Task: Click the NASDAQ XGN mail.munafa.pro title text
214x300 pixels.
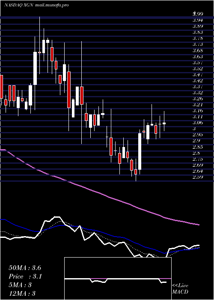Action: pyautogui.click(x=36, y=5)
